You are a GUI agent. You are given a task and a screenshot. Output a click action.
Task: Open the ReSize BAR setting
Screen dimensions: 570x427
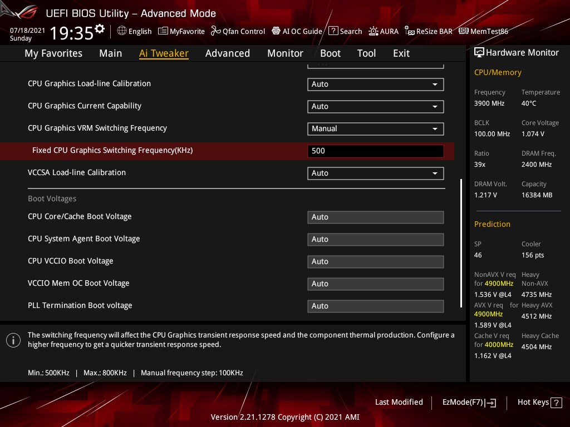click(x=429, y=31)
